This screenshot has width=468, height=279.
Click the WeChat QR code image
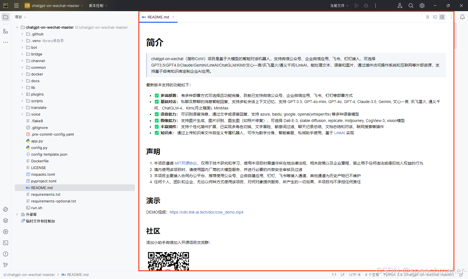168,261
